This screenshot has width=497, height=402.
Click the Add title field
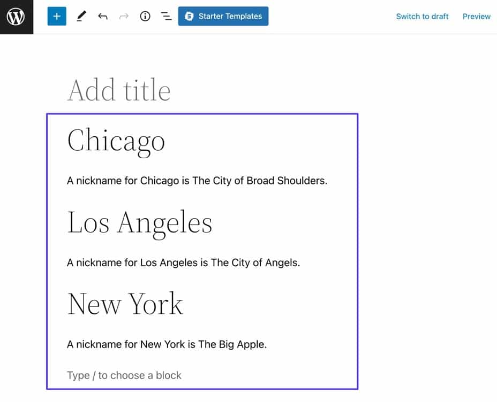click(x=119, y=89)
